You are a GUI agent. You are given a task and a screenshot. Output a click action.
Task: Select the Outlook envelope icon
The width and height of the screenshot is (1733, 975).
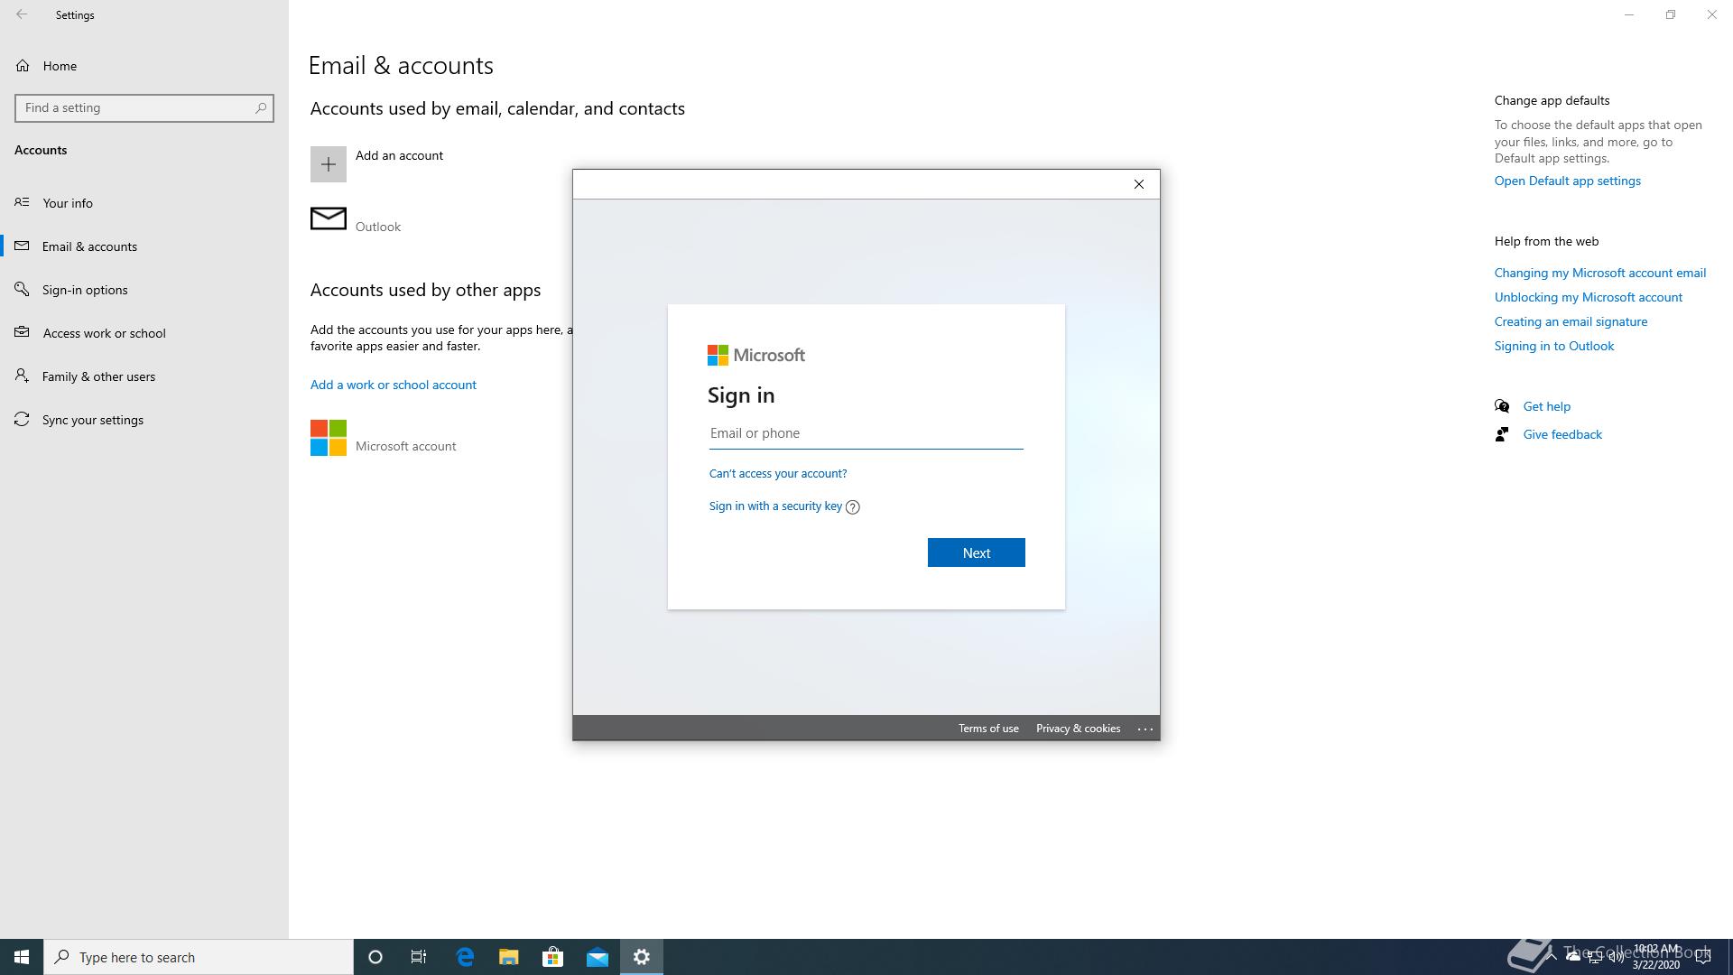329,218
